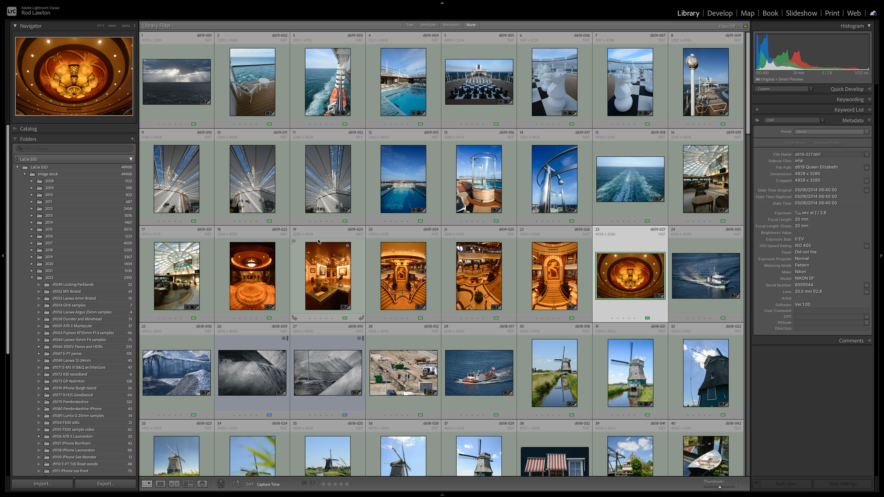Expand the 2021 folder
The width and height of the screenshot is (884, 497).
pyautogui.click(x=32, y=271)
